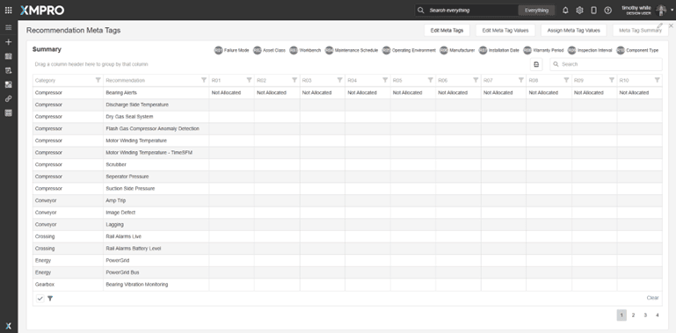Open filter for R08 column
The height and width of the screenshot is (333, 676).
(566, 80)
